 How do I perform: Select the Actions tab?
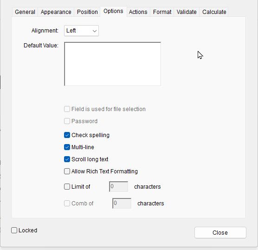click(138, 12)
